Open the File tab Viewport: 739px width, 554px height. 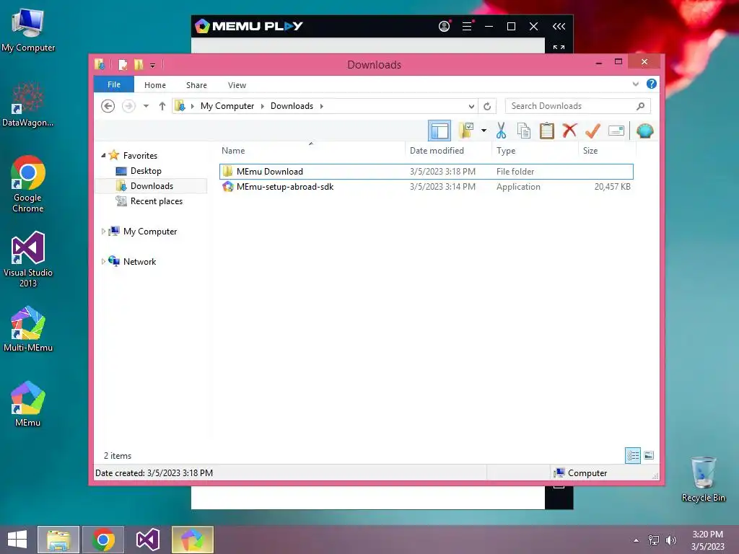click(114, 84)
